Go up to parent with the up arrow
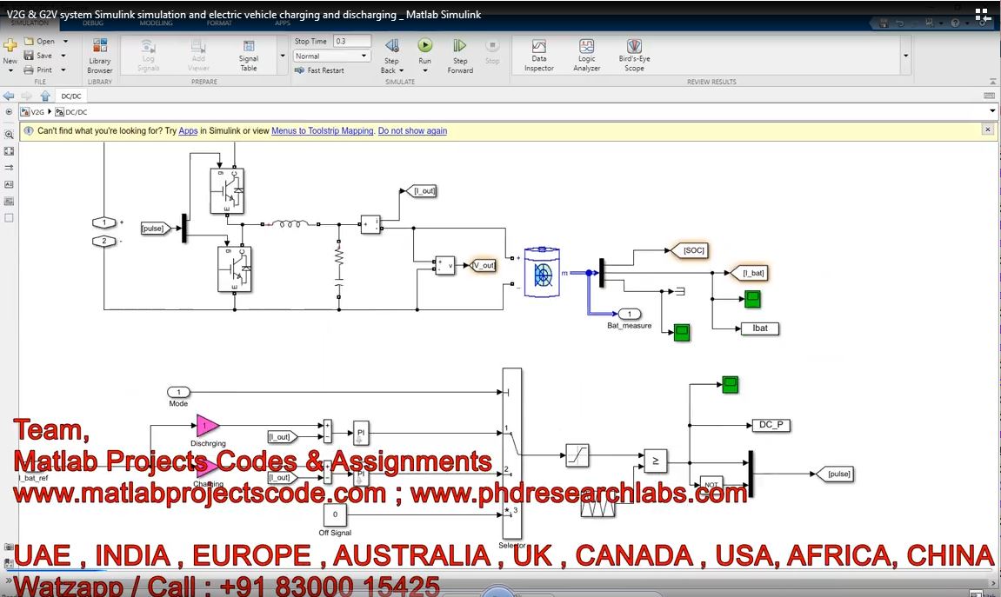Viewport: 1001px width, 597px height. (44, 96)
